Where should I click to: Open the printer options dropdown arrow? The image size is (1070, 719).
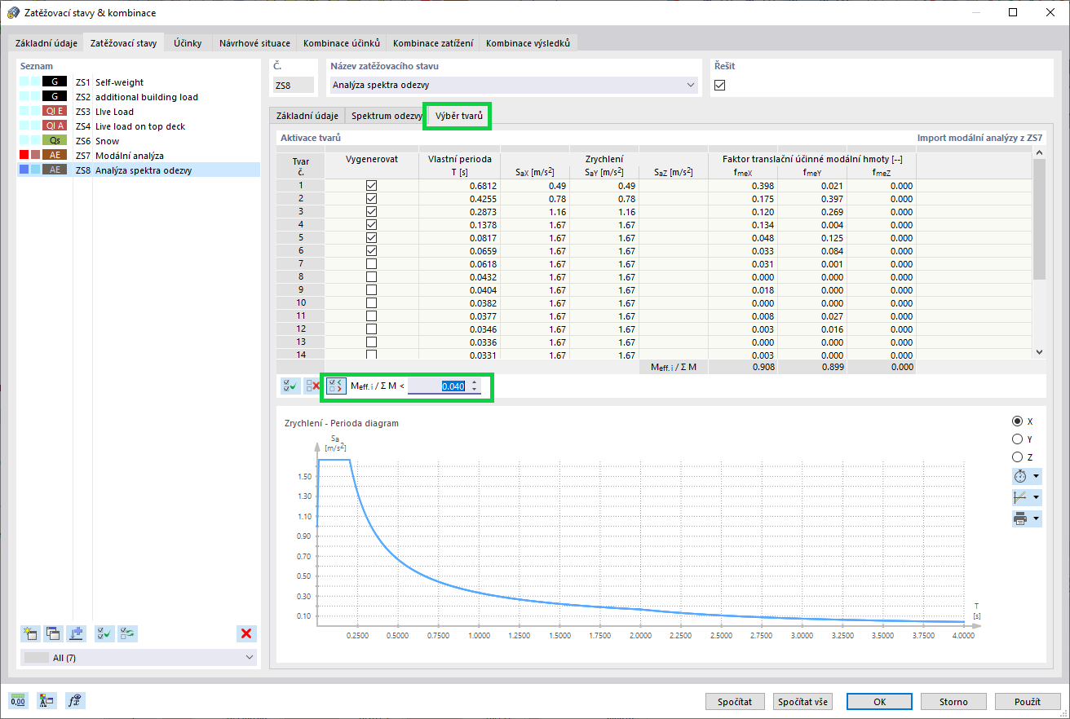pyautogui.click(x=1036, y=518)
